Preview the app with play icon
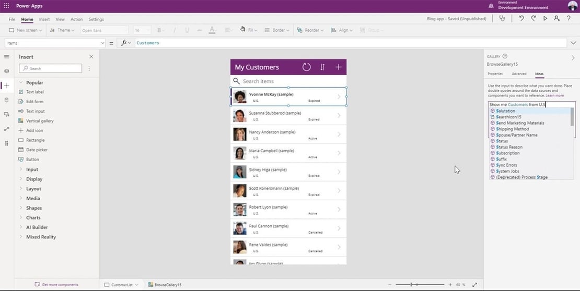This screenshot has width=580, height=291. 545,18
